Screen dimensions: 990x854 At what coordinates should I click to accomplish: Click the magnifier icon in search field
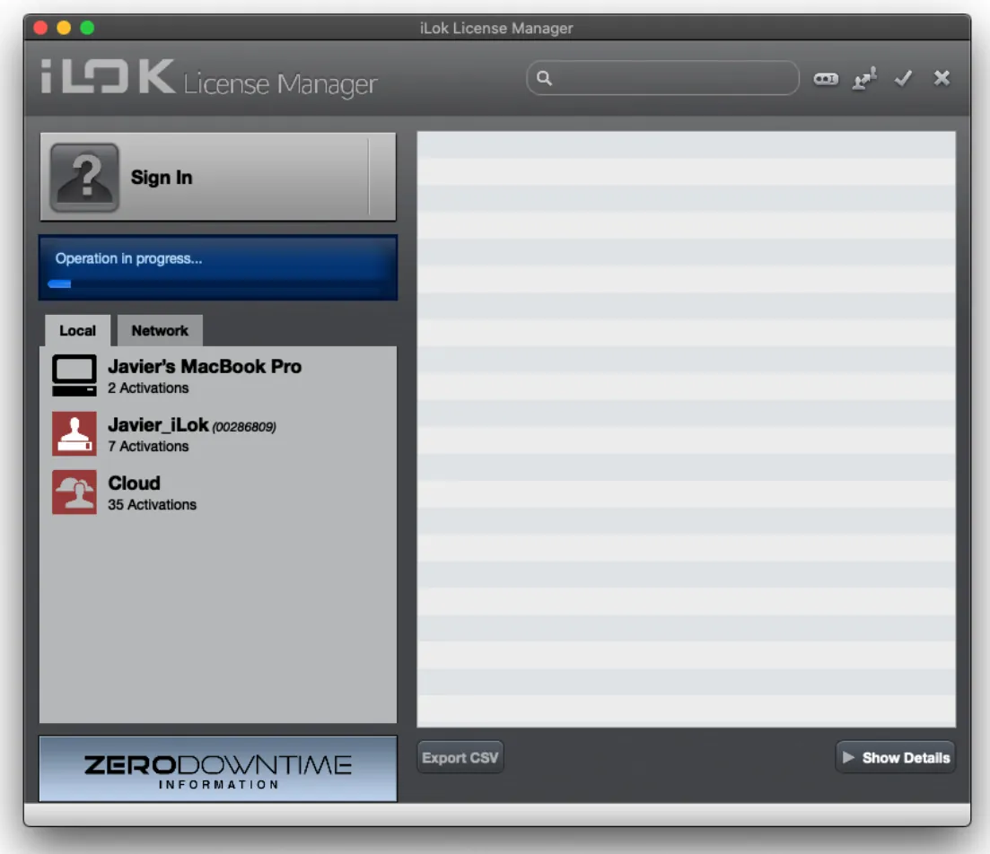[544, 78]
